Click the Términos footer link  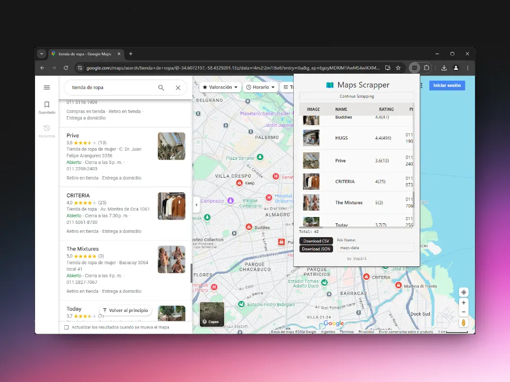pos(346,332)
